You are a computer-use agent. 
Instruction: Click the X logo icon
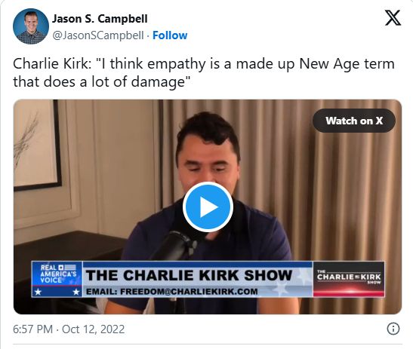393,18
